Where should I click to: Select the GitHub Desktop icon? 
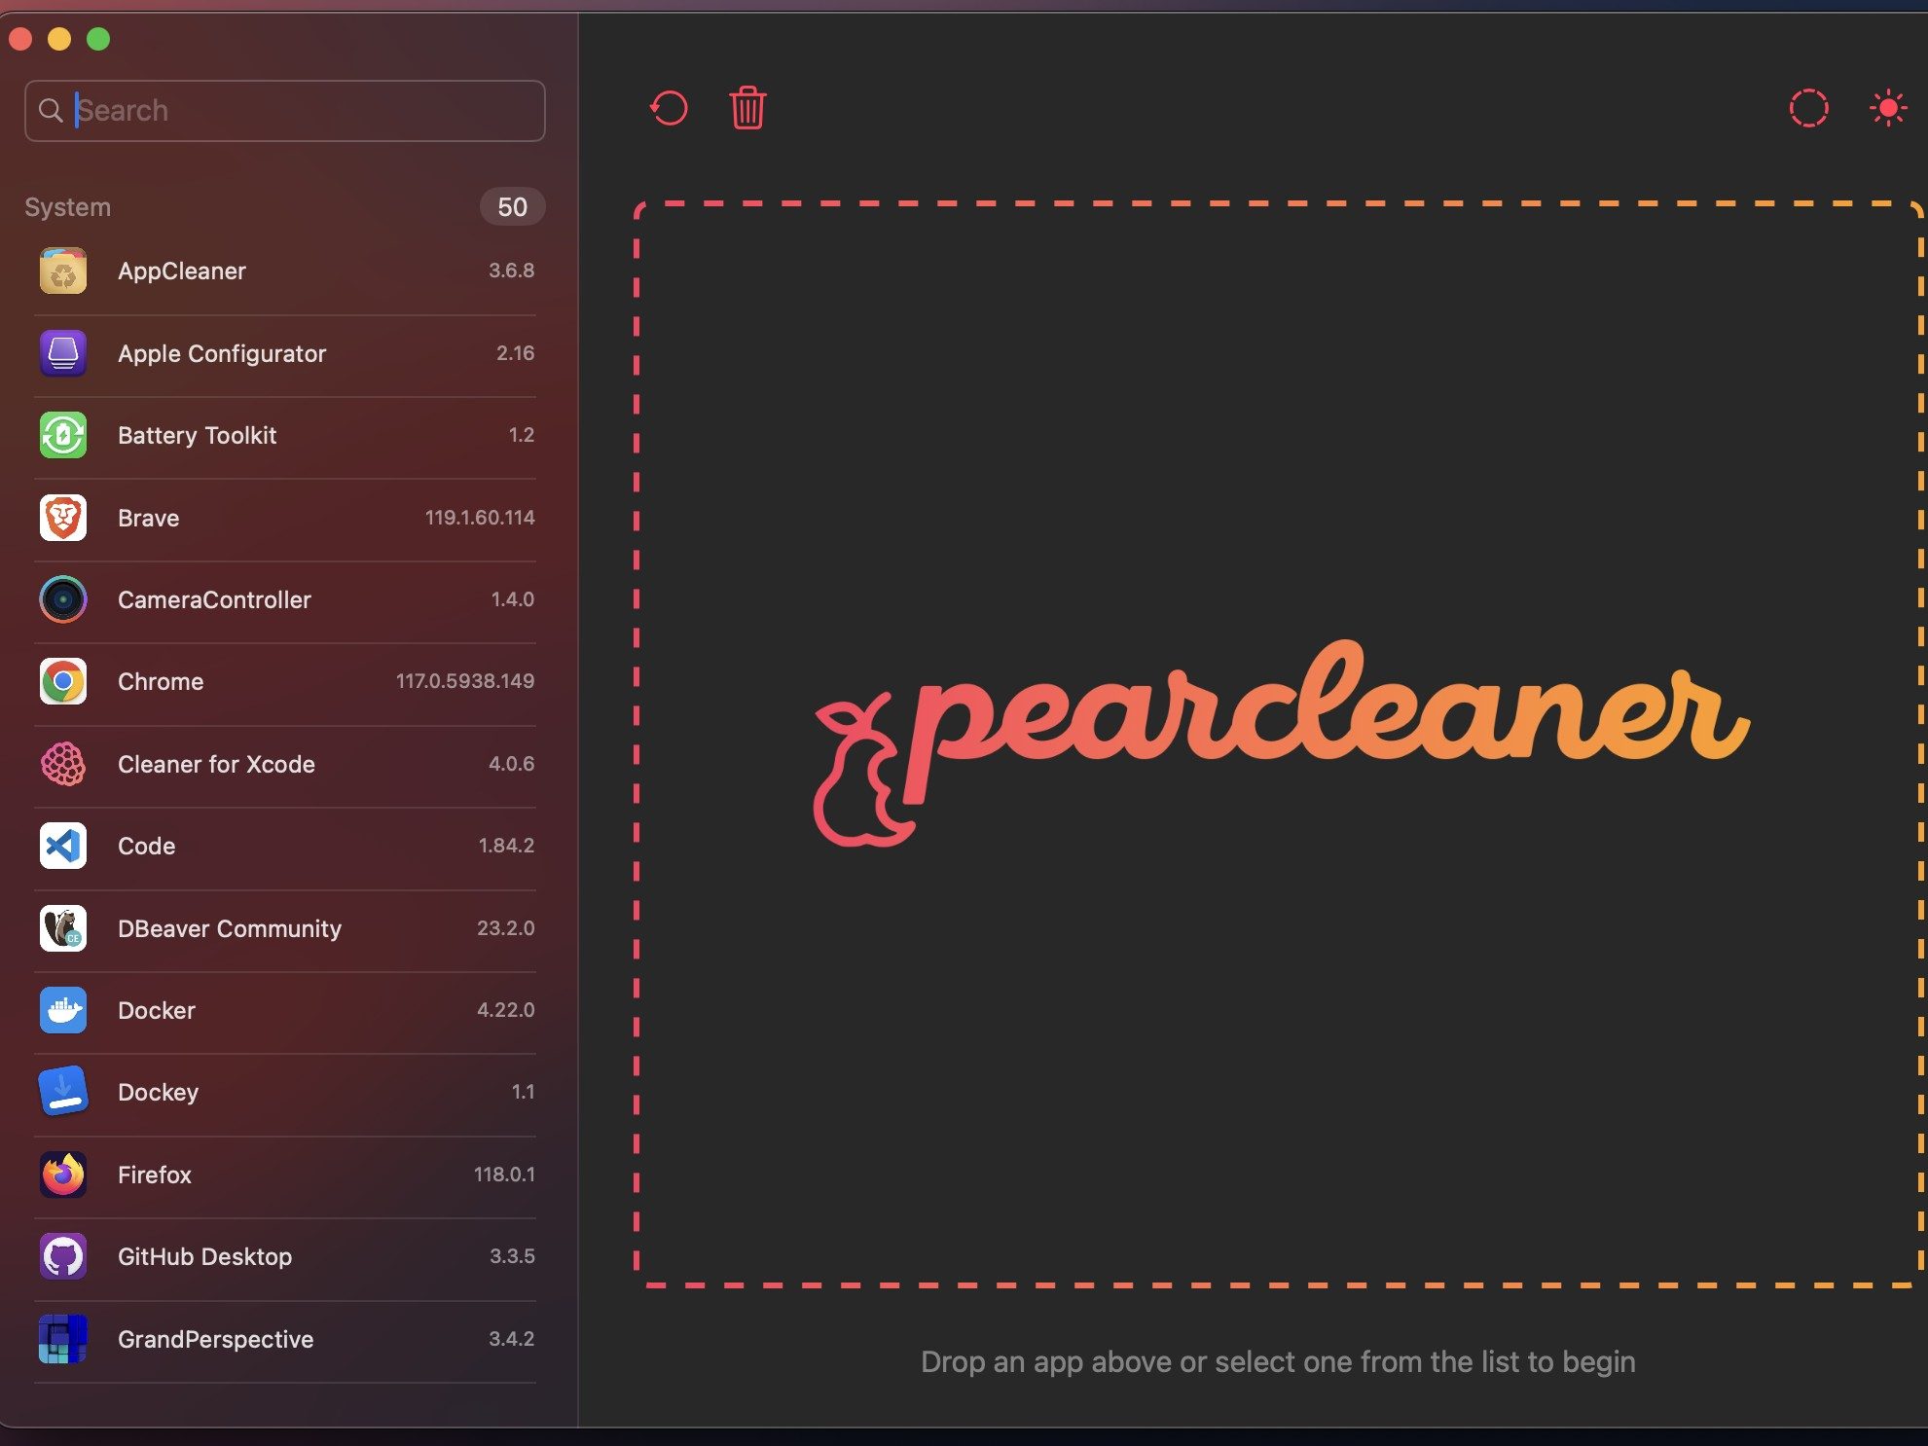tap(63, 1256)
